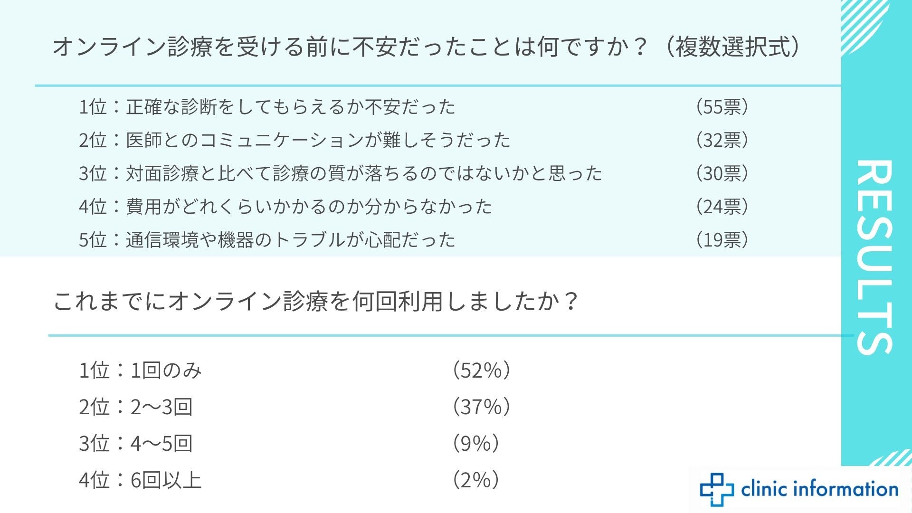This screenshot has width=912, height=513.
Task: Click the clinic information cross logo icon
Action: (717, 489)
